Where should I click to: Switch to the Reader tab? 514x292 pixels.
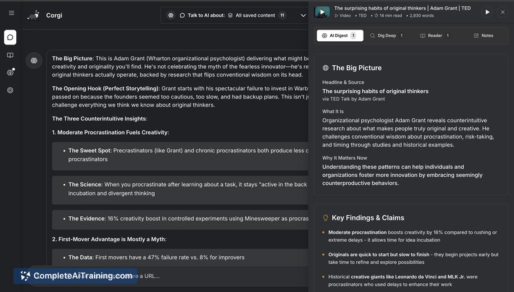[434, 35]
